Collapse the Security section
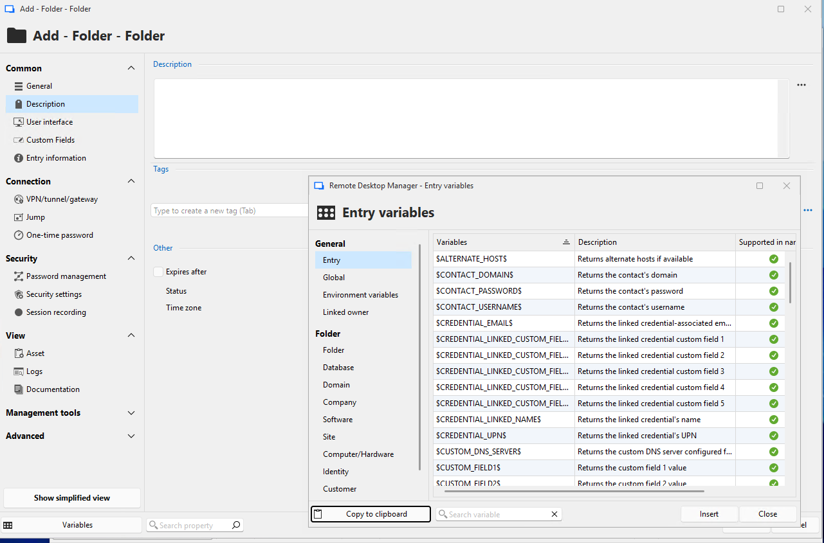The image size is (824, 543). click(131, 258)
